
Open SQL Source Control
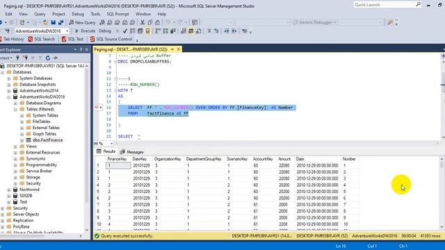pos(111,39)
